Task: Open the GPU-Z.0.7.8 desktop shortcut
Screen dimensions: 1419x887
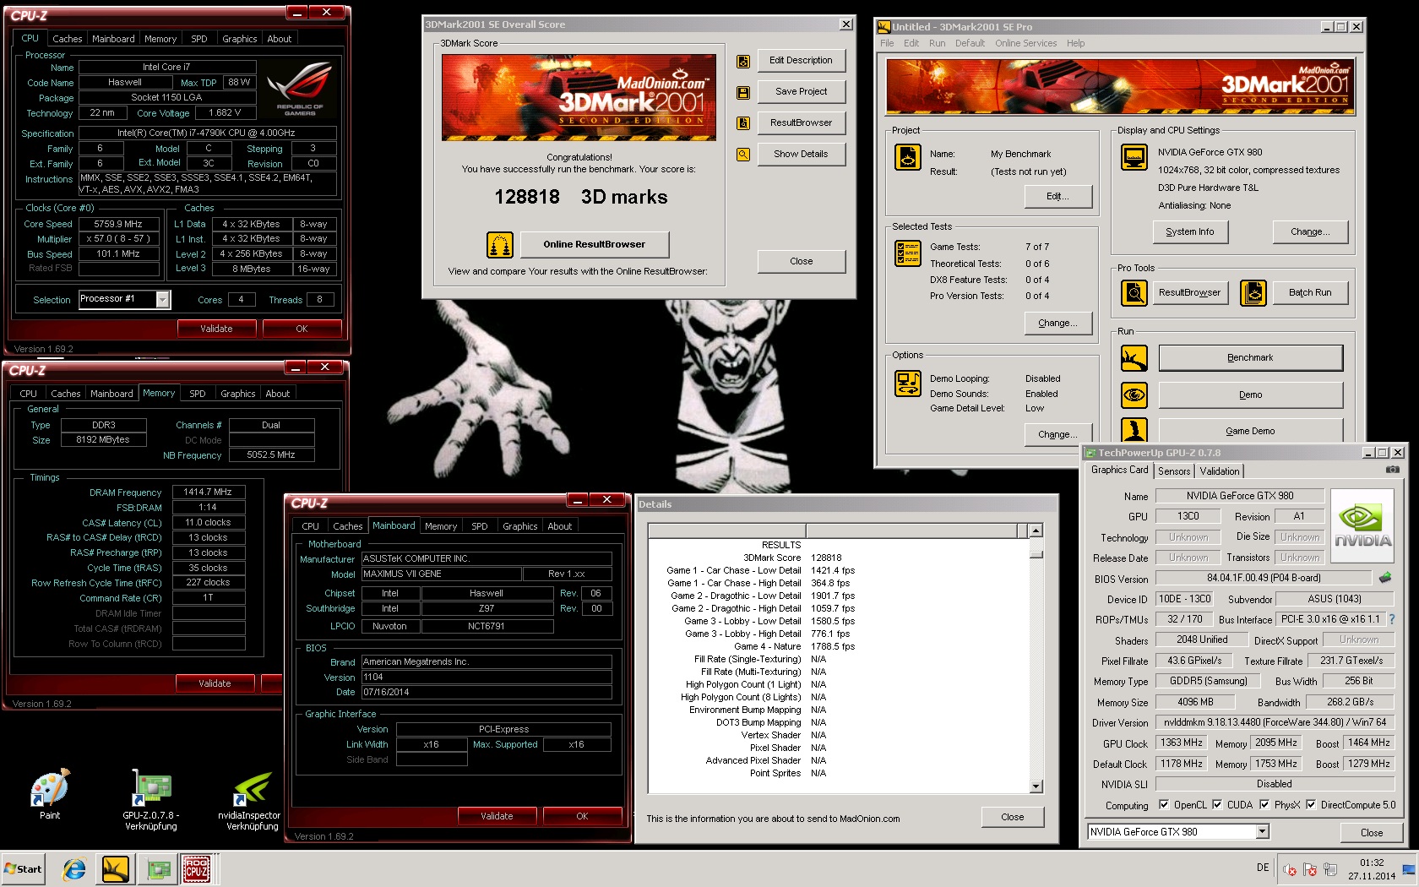Action: click(150, 800)
